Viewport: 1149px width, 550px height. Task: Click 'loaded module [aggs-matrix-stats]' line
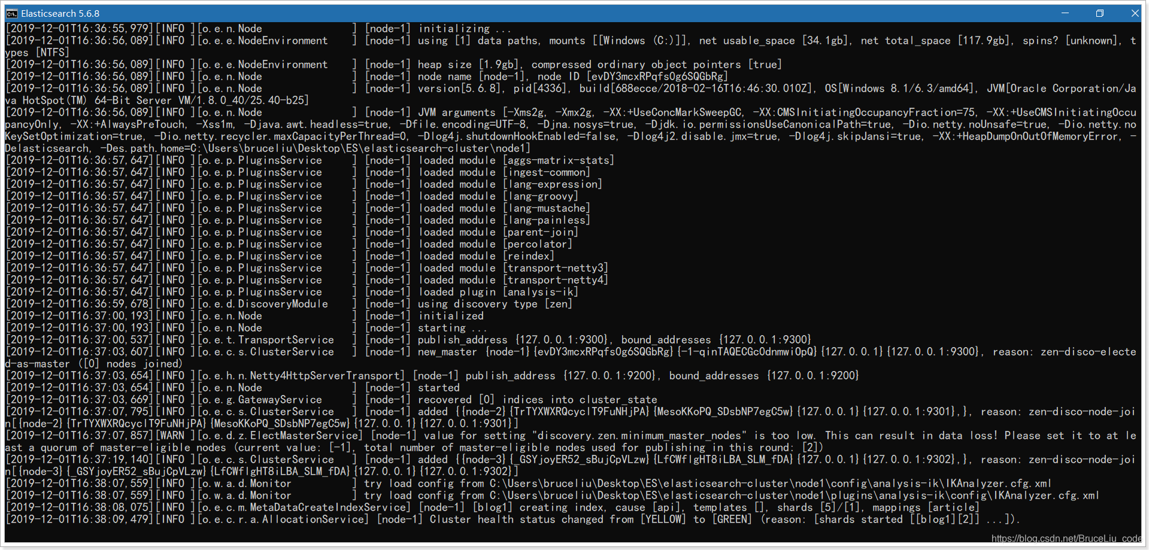click(516, 160)
